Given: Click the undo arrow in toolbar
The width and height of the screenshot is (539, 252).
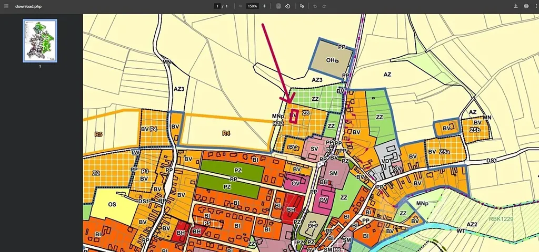Looking at the screenshot, I should click(315, 6).
